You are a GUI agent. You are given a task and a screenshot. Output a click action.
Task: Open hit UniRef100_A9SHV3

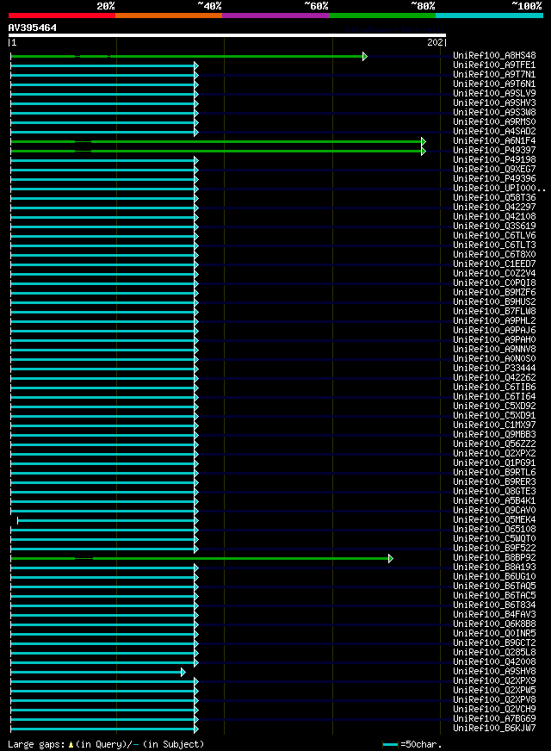[494, 103]
